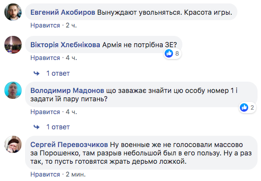Click the 2 ч. timestamp on first comment

coord(71,25)
